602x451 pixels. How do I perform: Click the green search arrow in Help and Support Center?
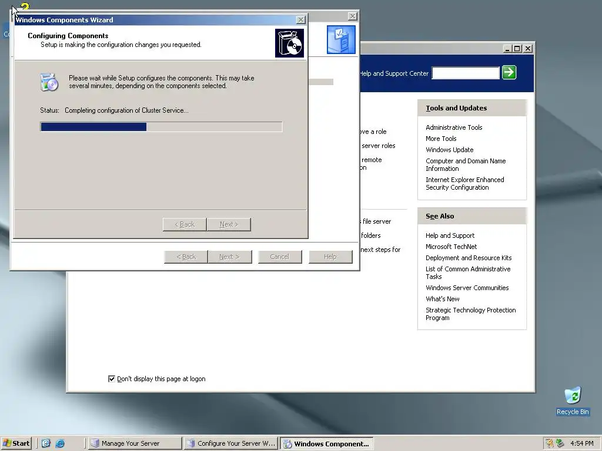click(x=509, y=72)
